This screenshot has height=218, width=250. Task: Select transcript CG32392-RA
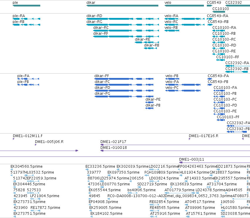coord(237,63)
